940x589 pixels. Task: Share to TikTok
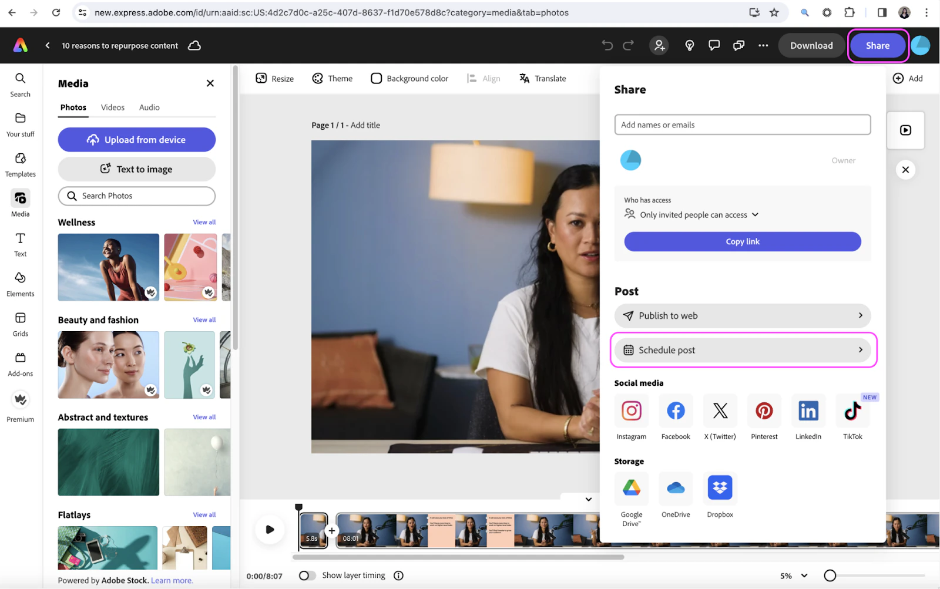(852, 411)
